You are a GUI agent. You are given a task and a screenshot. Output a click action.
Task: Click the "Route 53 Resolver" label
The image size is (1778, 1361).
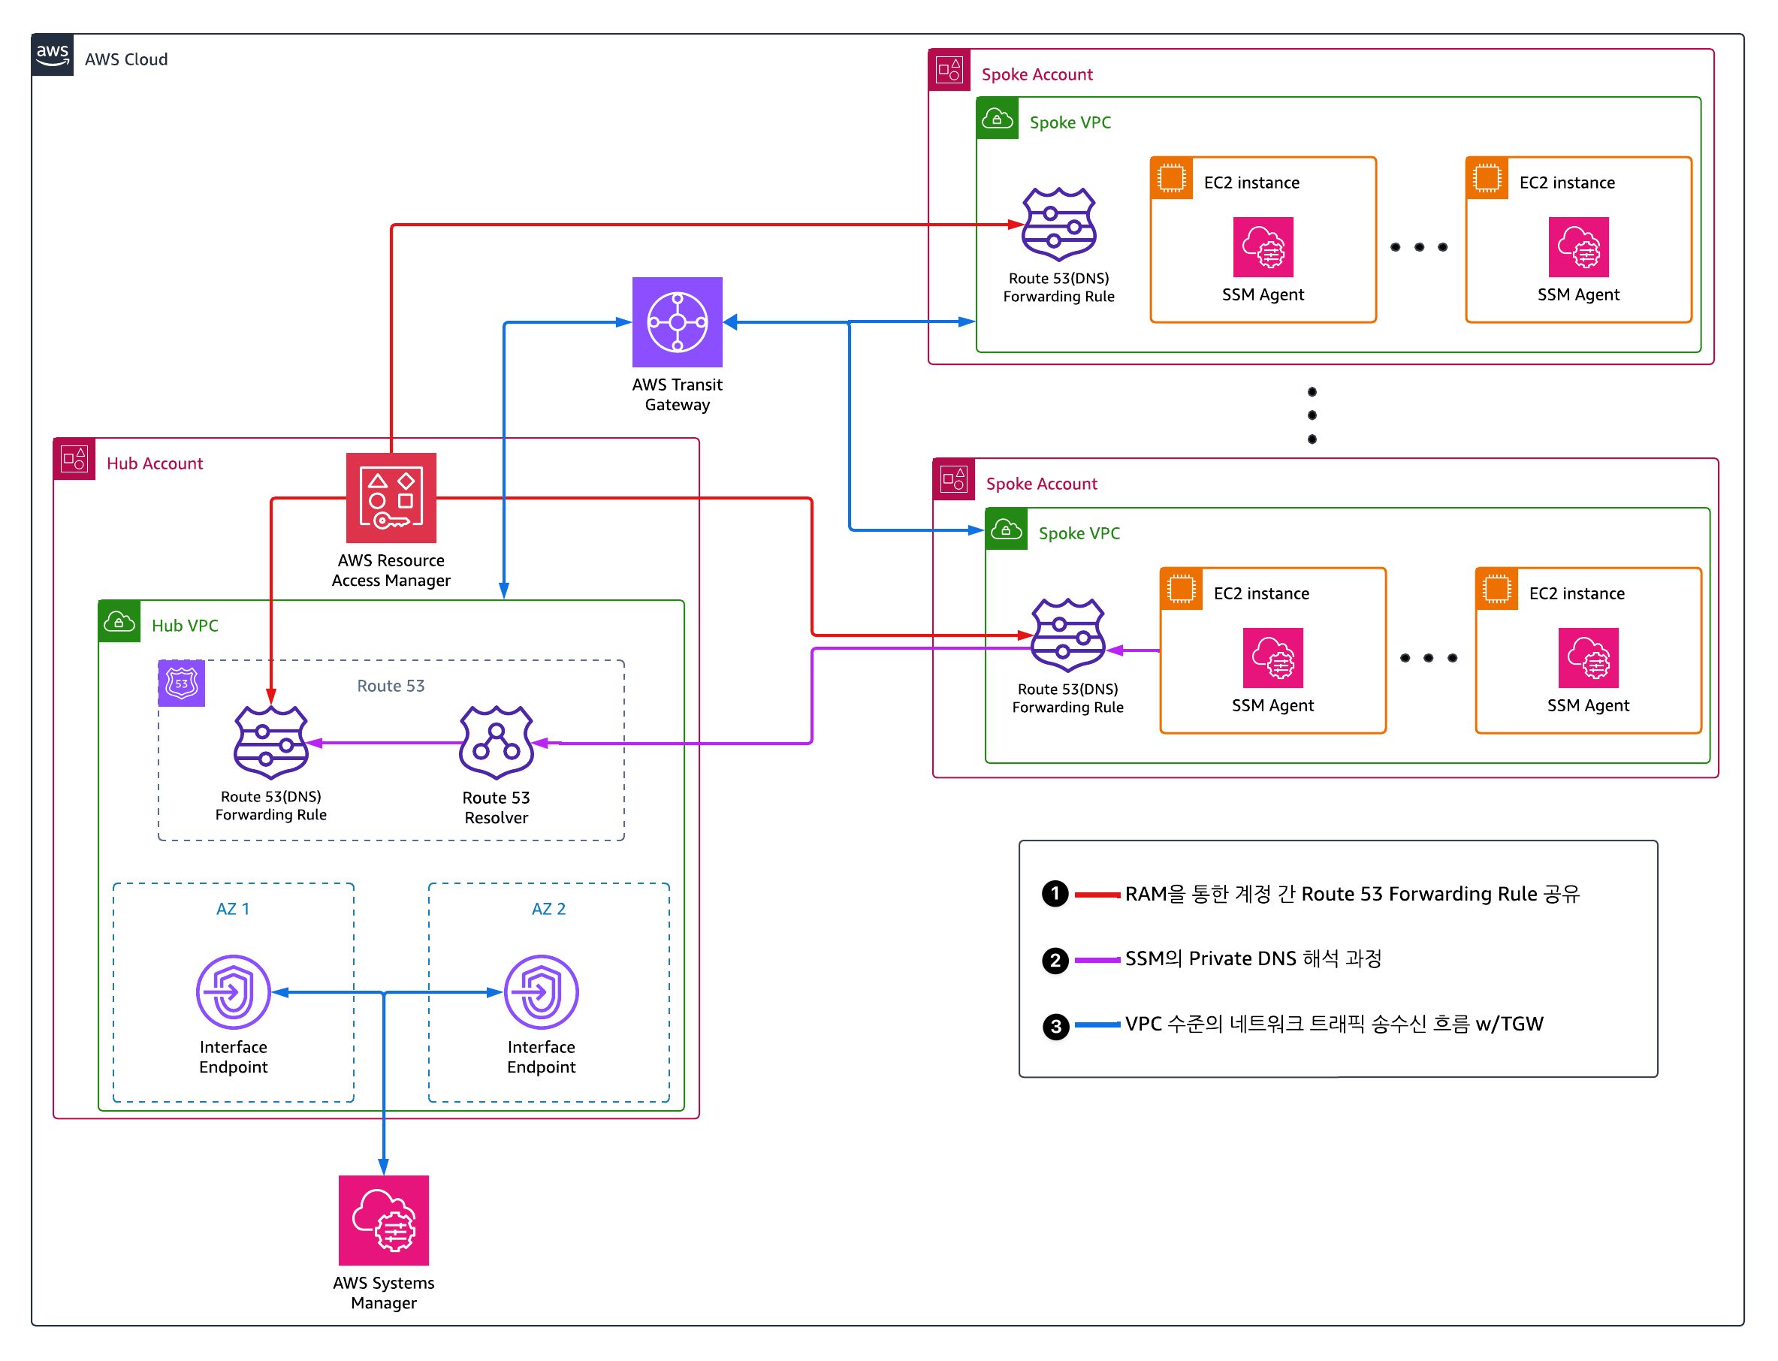pyautogui.click(x=497, y=807)
